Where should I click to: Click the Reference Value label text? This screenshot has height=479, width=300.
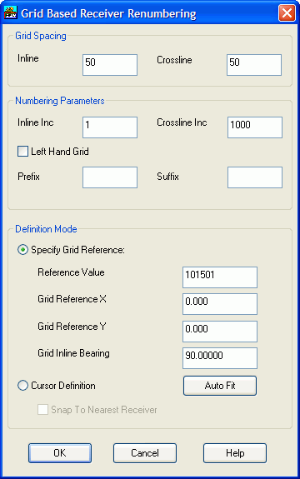(71, 272)
